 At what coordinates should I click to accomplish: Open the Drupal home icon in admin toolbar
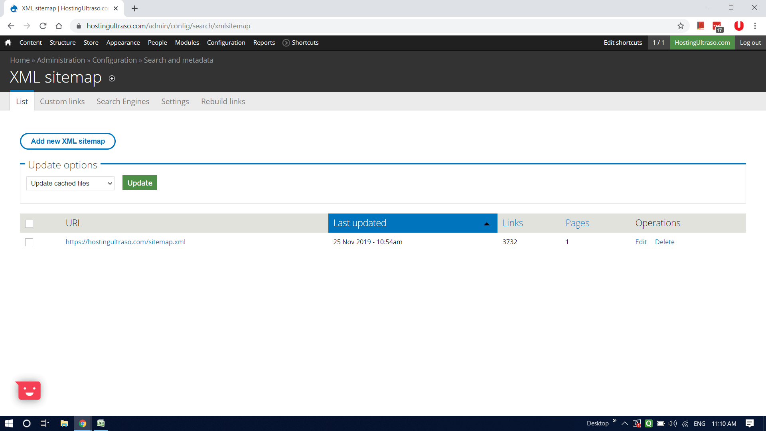click(x=8, y=42)
